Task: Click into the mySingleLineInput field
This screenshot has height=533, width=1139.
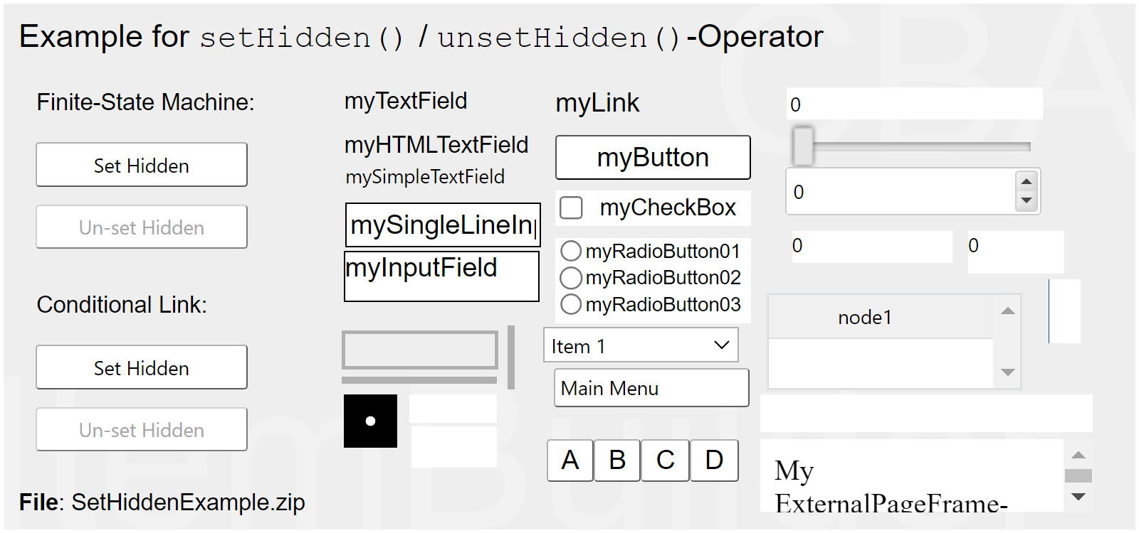Action: [442, 225]
